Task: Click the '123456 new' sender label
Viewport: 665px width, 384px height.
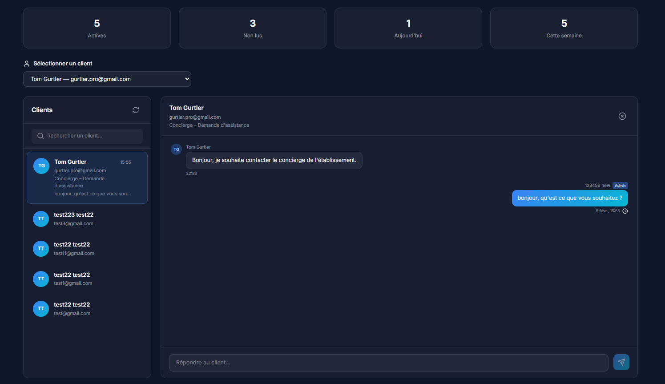Action: pos(597,186)
